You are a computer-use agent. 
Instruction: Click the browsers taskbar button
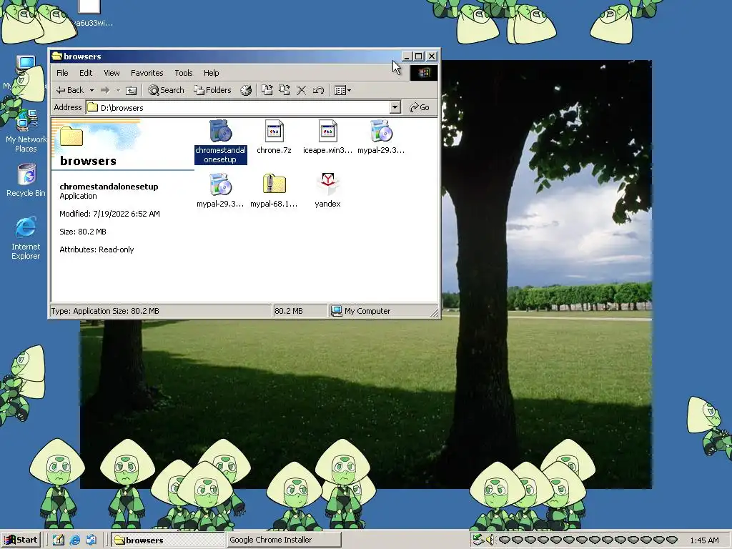pyautogui.click(x=167, y=540)
